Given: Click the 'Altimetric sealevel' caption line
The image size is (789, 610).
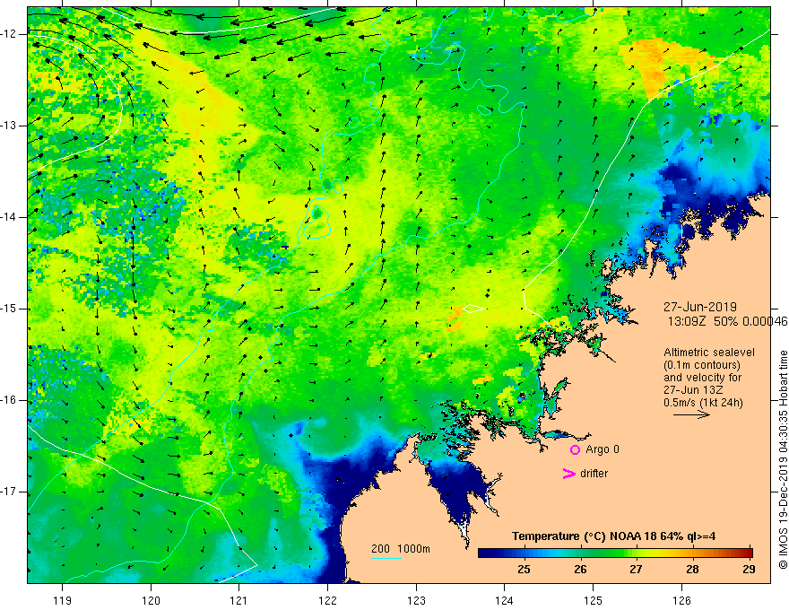Looking at the screenshot, I should [x=709, y=353].
